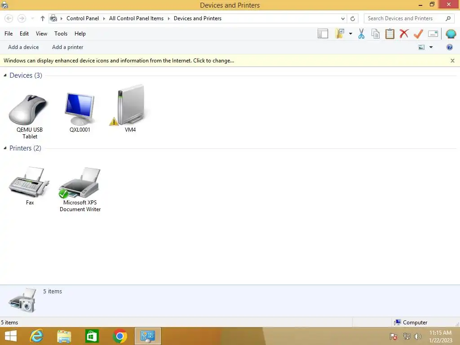Click Add a device
Viewport: 460px width, 345px height.
(23, 47)
